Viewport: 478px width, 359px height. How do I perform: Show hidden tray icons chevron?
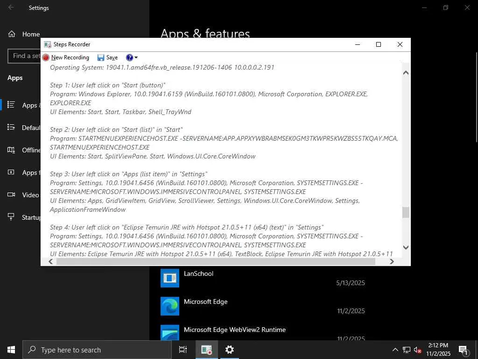395,350
